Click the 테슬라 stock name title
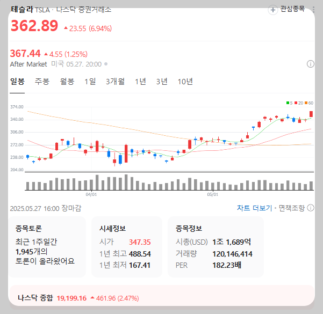This screenshot has height=314, width=323. click(22, 9)
